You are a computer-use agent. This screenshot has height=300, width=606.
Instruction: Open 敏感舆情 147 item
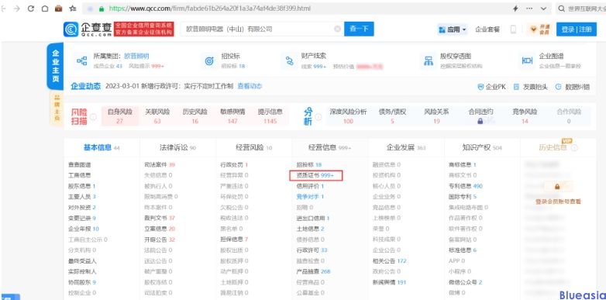point(232,116)
